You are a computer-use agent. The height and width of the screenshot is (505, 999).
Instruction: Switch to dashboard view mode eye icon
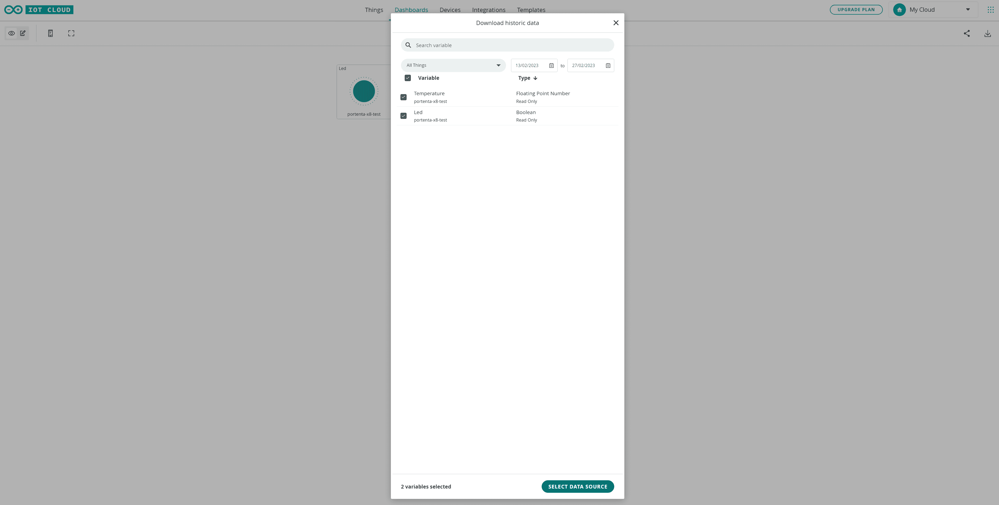tap(12, 33)
